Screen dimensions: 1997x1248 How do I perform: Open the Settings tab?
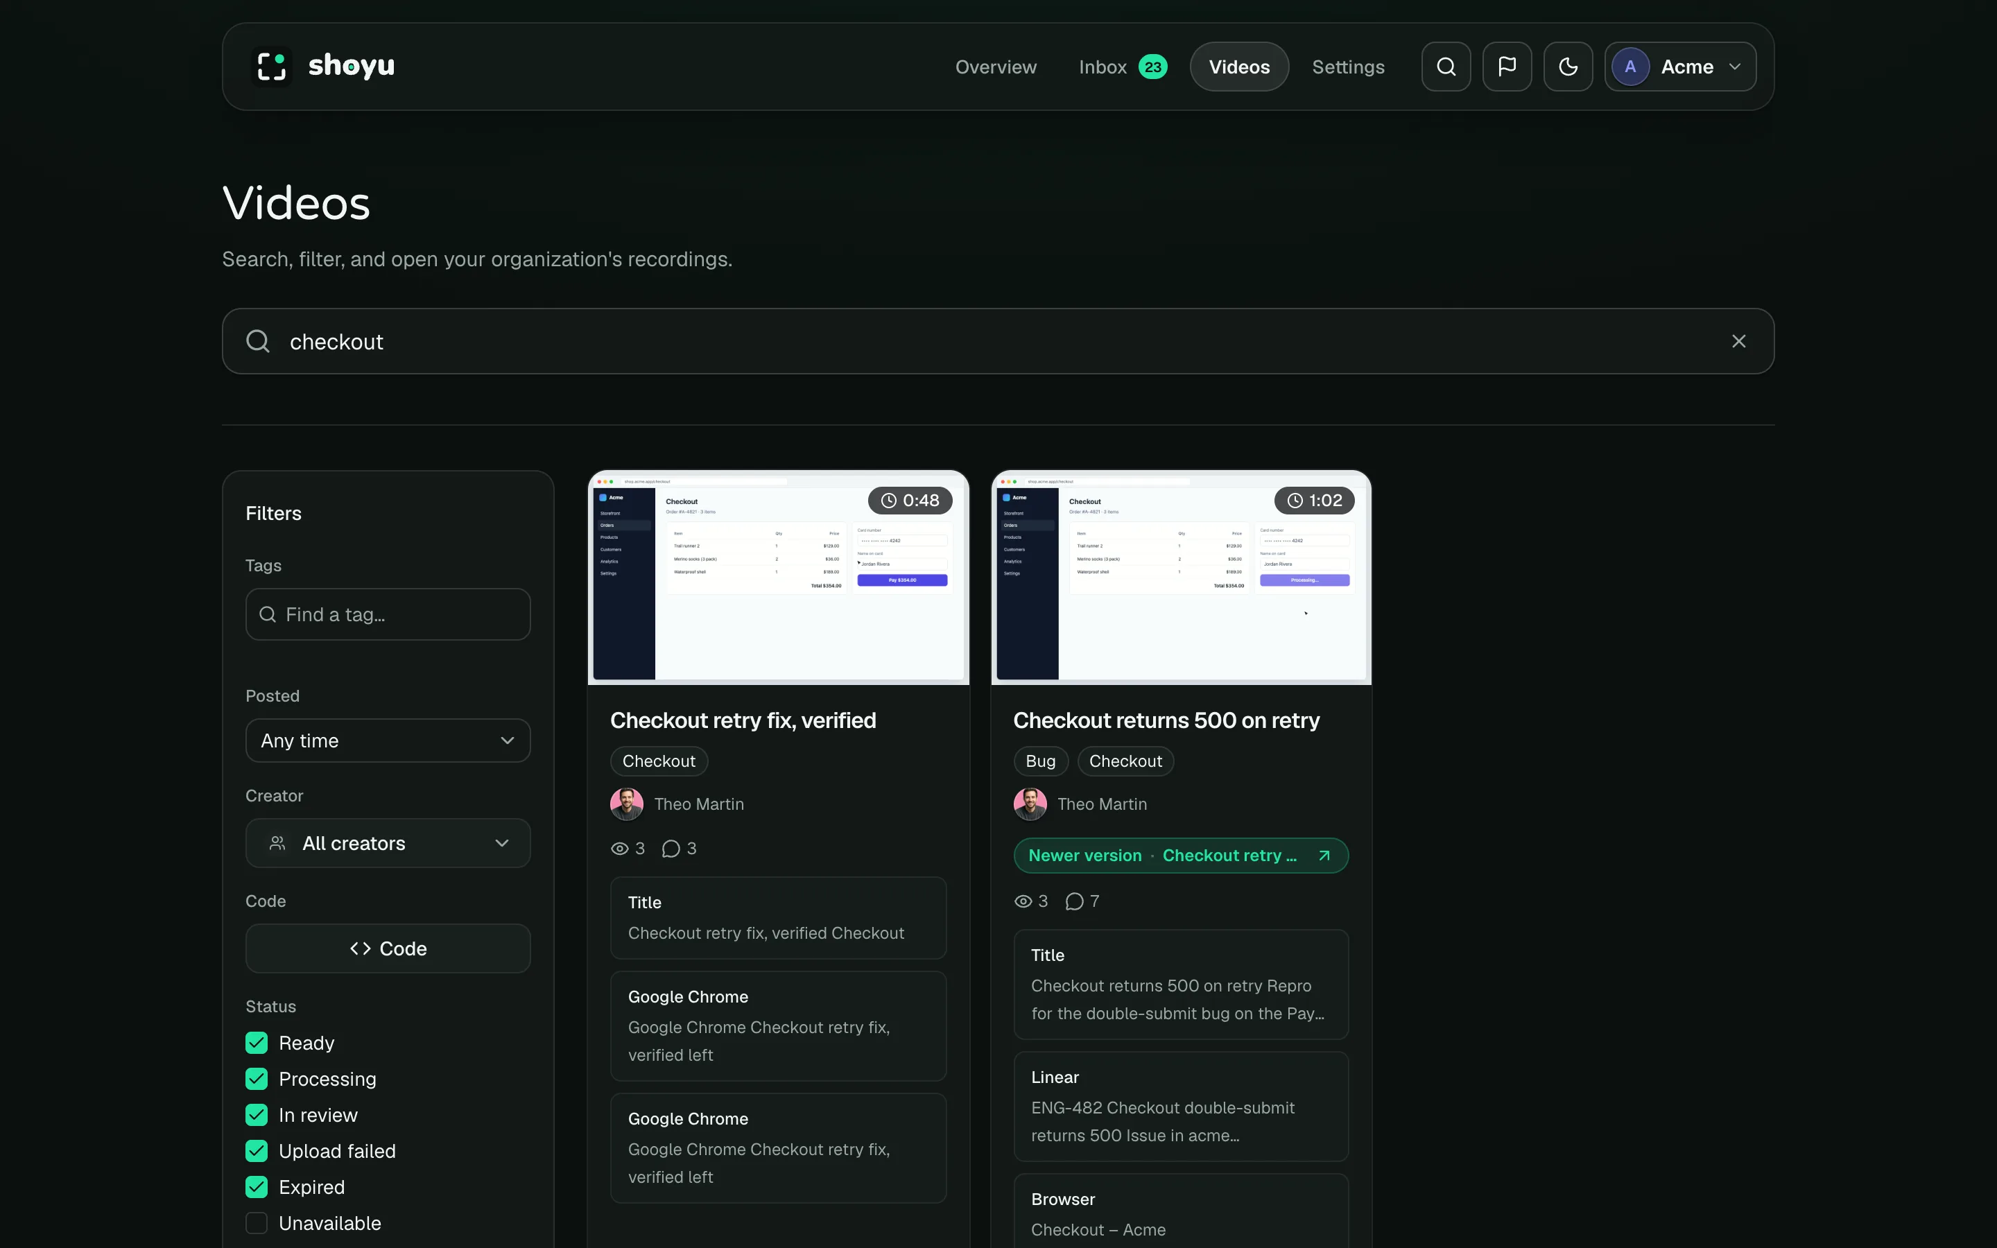1349,67
